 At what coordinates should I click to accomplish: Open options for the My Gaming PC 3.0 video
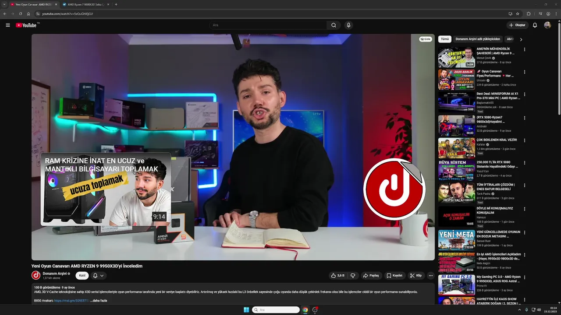(x=524, y=277)
